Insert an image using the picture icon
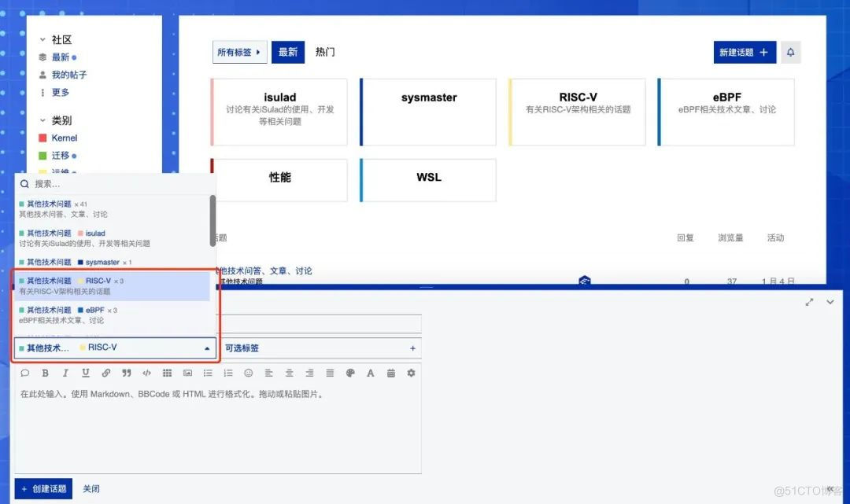 (x=187, y=373)
